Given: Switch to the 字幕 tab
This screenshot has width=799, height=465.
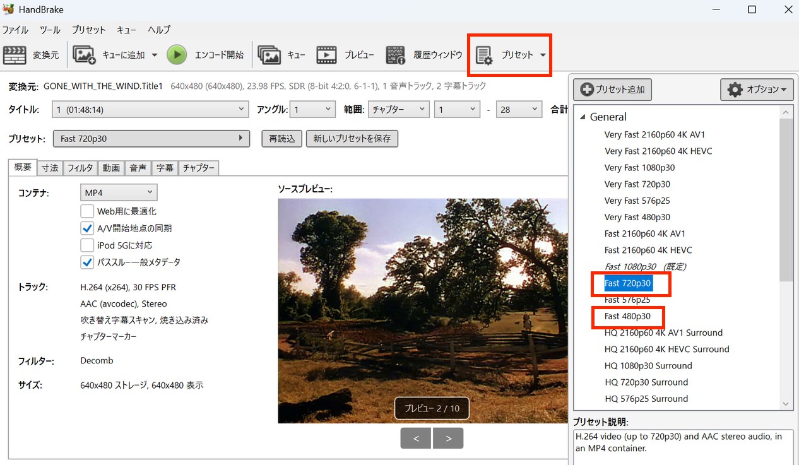Looking at the screenshot, I should (165, 168).
